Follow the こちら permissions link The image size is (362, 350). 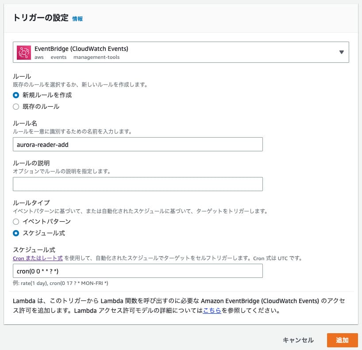click(212, 310)
